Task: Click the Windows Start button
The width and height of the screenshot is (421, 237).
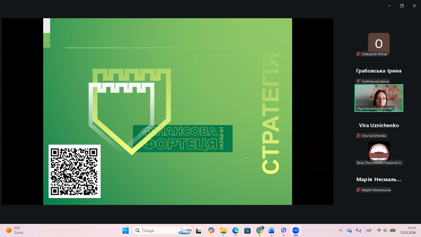Action: click(125, 230)
